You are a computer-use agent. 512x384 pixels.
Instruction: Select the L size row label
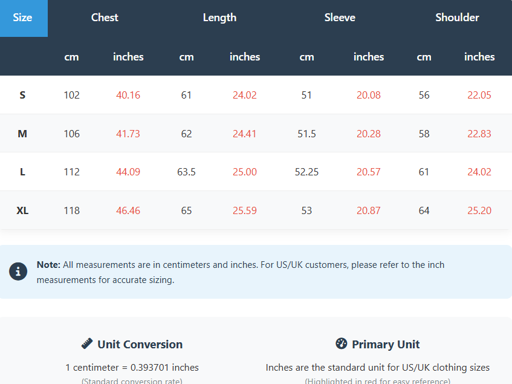(x=22, y=172)
